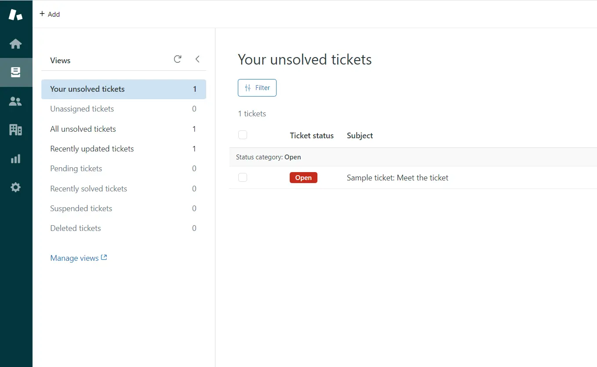This screenshot has height=367, width=597.
Task: Select the Unassigned tickets view
Action: 82,109
